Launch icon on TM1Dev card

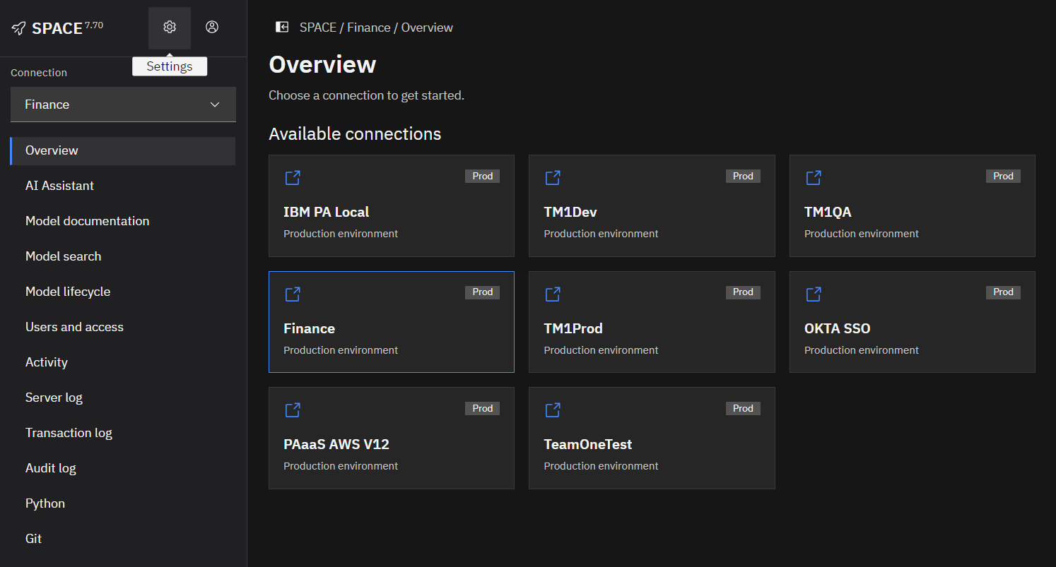click(553, 178)
